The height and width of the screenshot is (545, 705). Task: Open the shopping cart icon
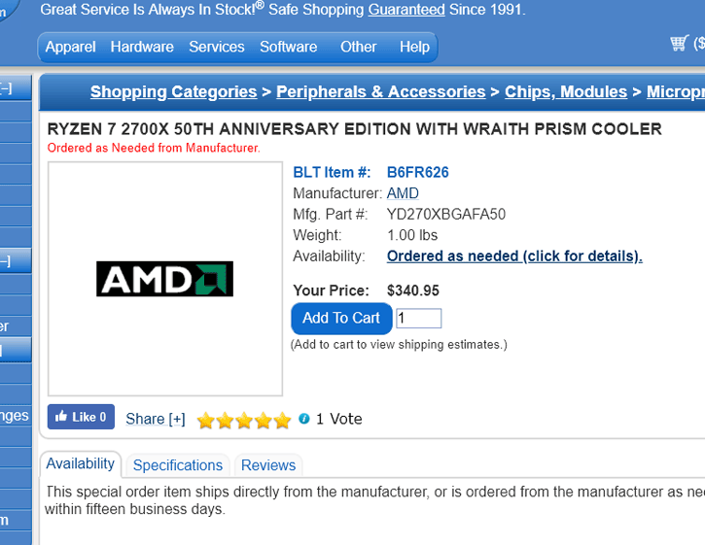click(x=679, y=44)
